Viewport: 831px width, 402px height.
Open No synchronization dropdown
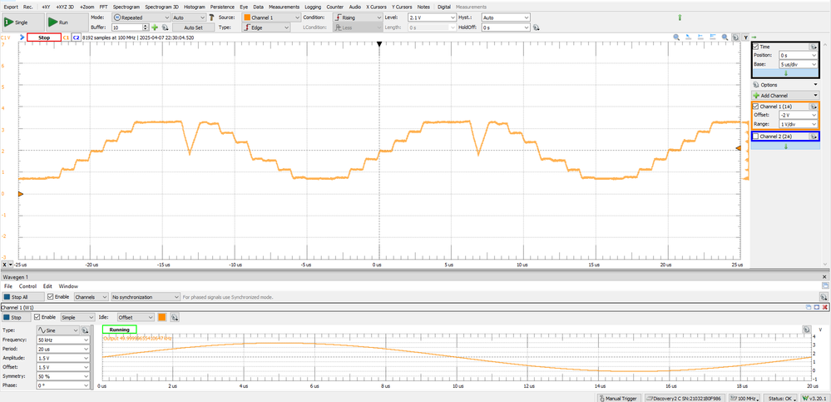[x=145, y=297]
